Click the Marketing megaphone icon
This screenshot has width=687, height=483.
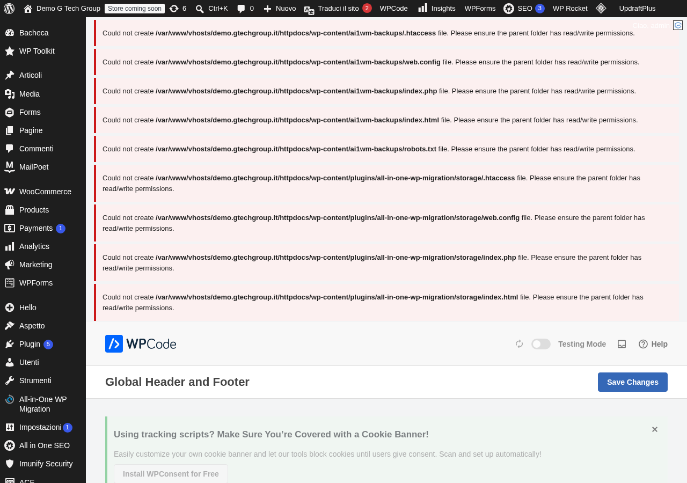coord(10,265)
